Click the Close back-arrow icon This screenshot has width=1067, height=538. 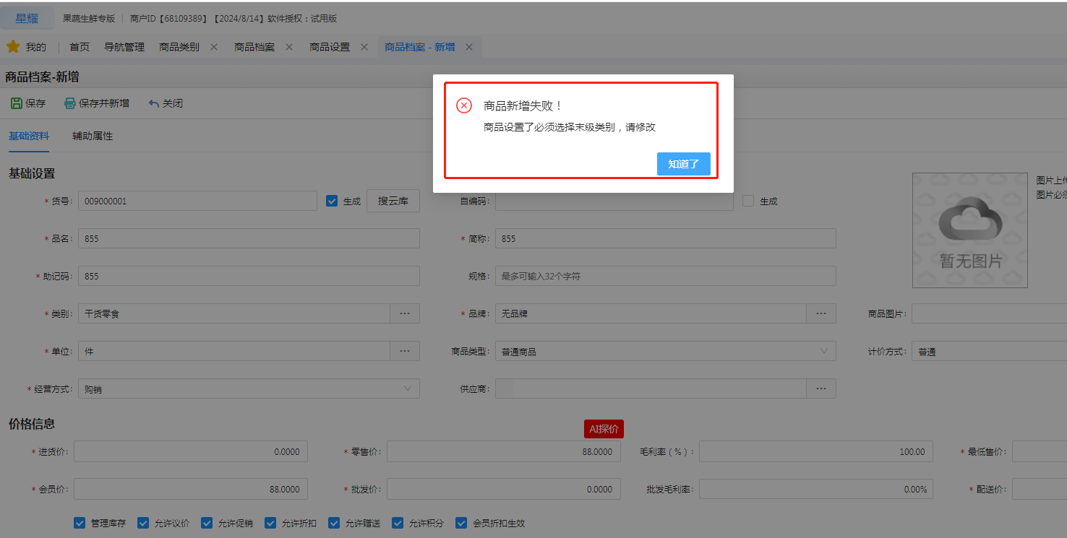[x=153, y=103]
